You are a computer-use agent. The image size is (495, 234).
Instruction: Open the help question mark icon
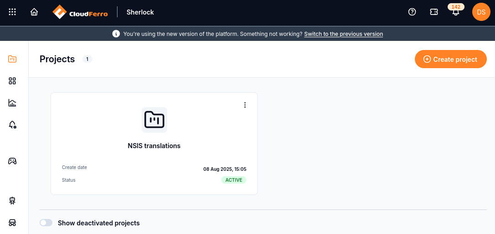point(412,12)
